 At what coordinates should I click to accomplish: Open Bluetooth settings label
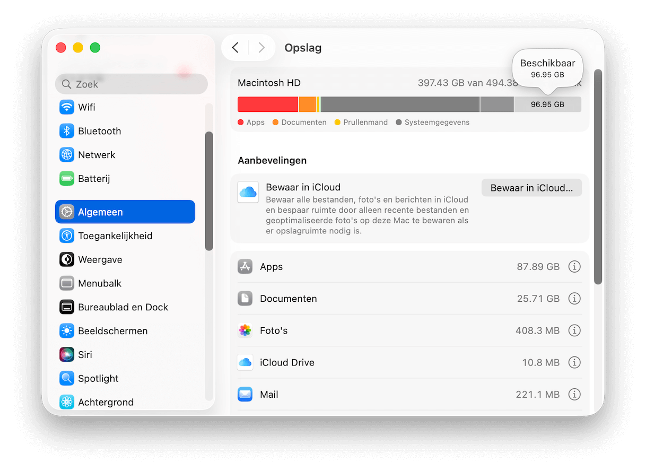tap(100, 131)
